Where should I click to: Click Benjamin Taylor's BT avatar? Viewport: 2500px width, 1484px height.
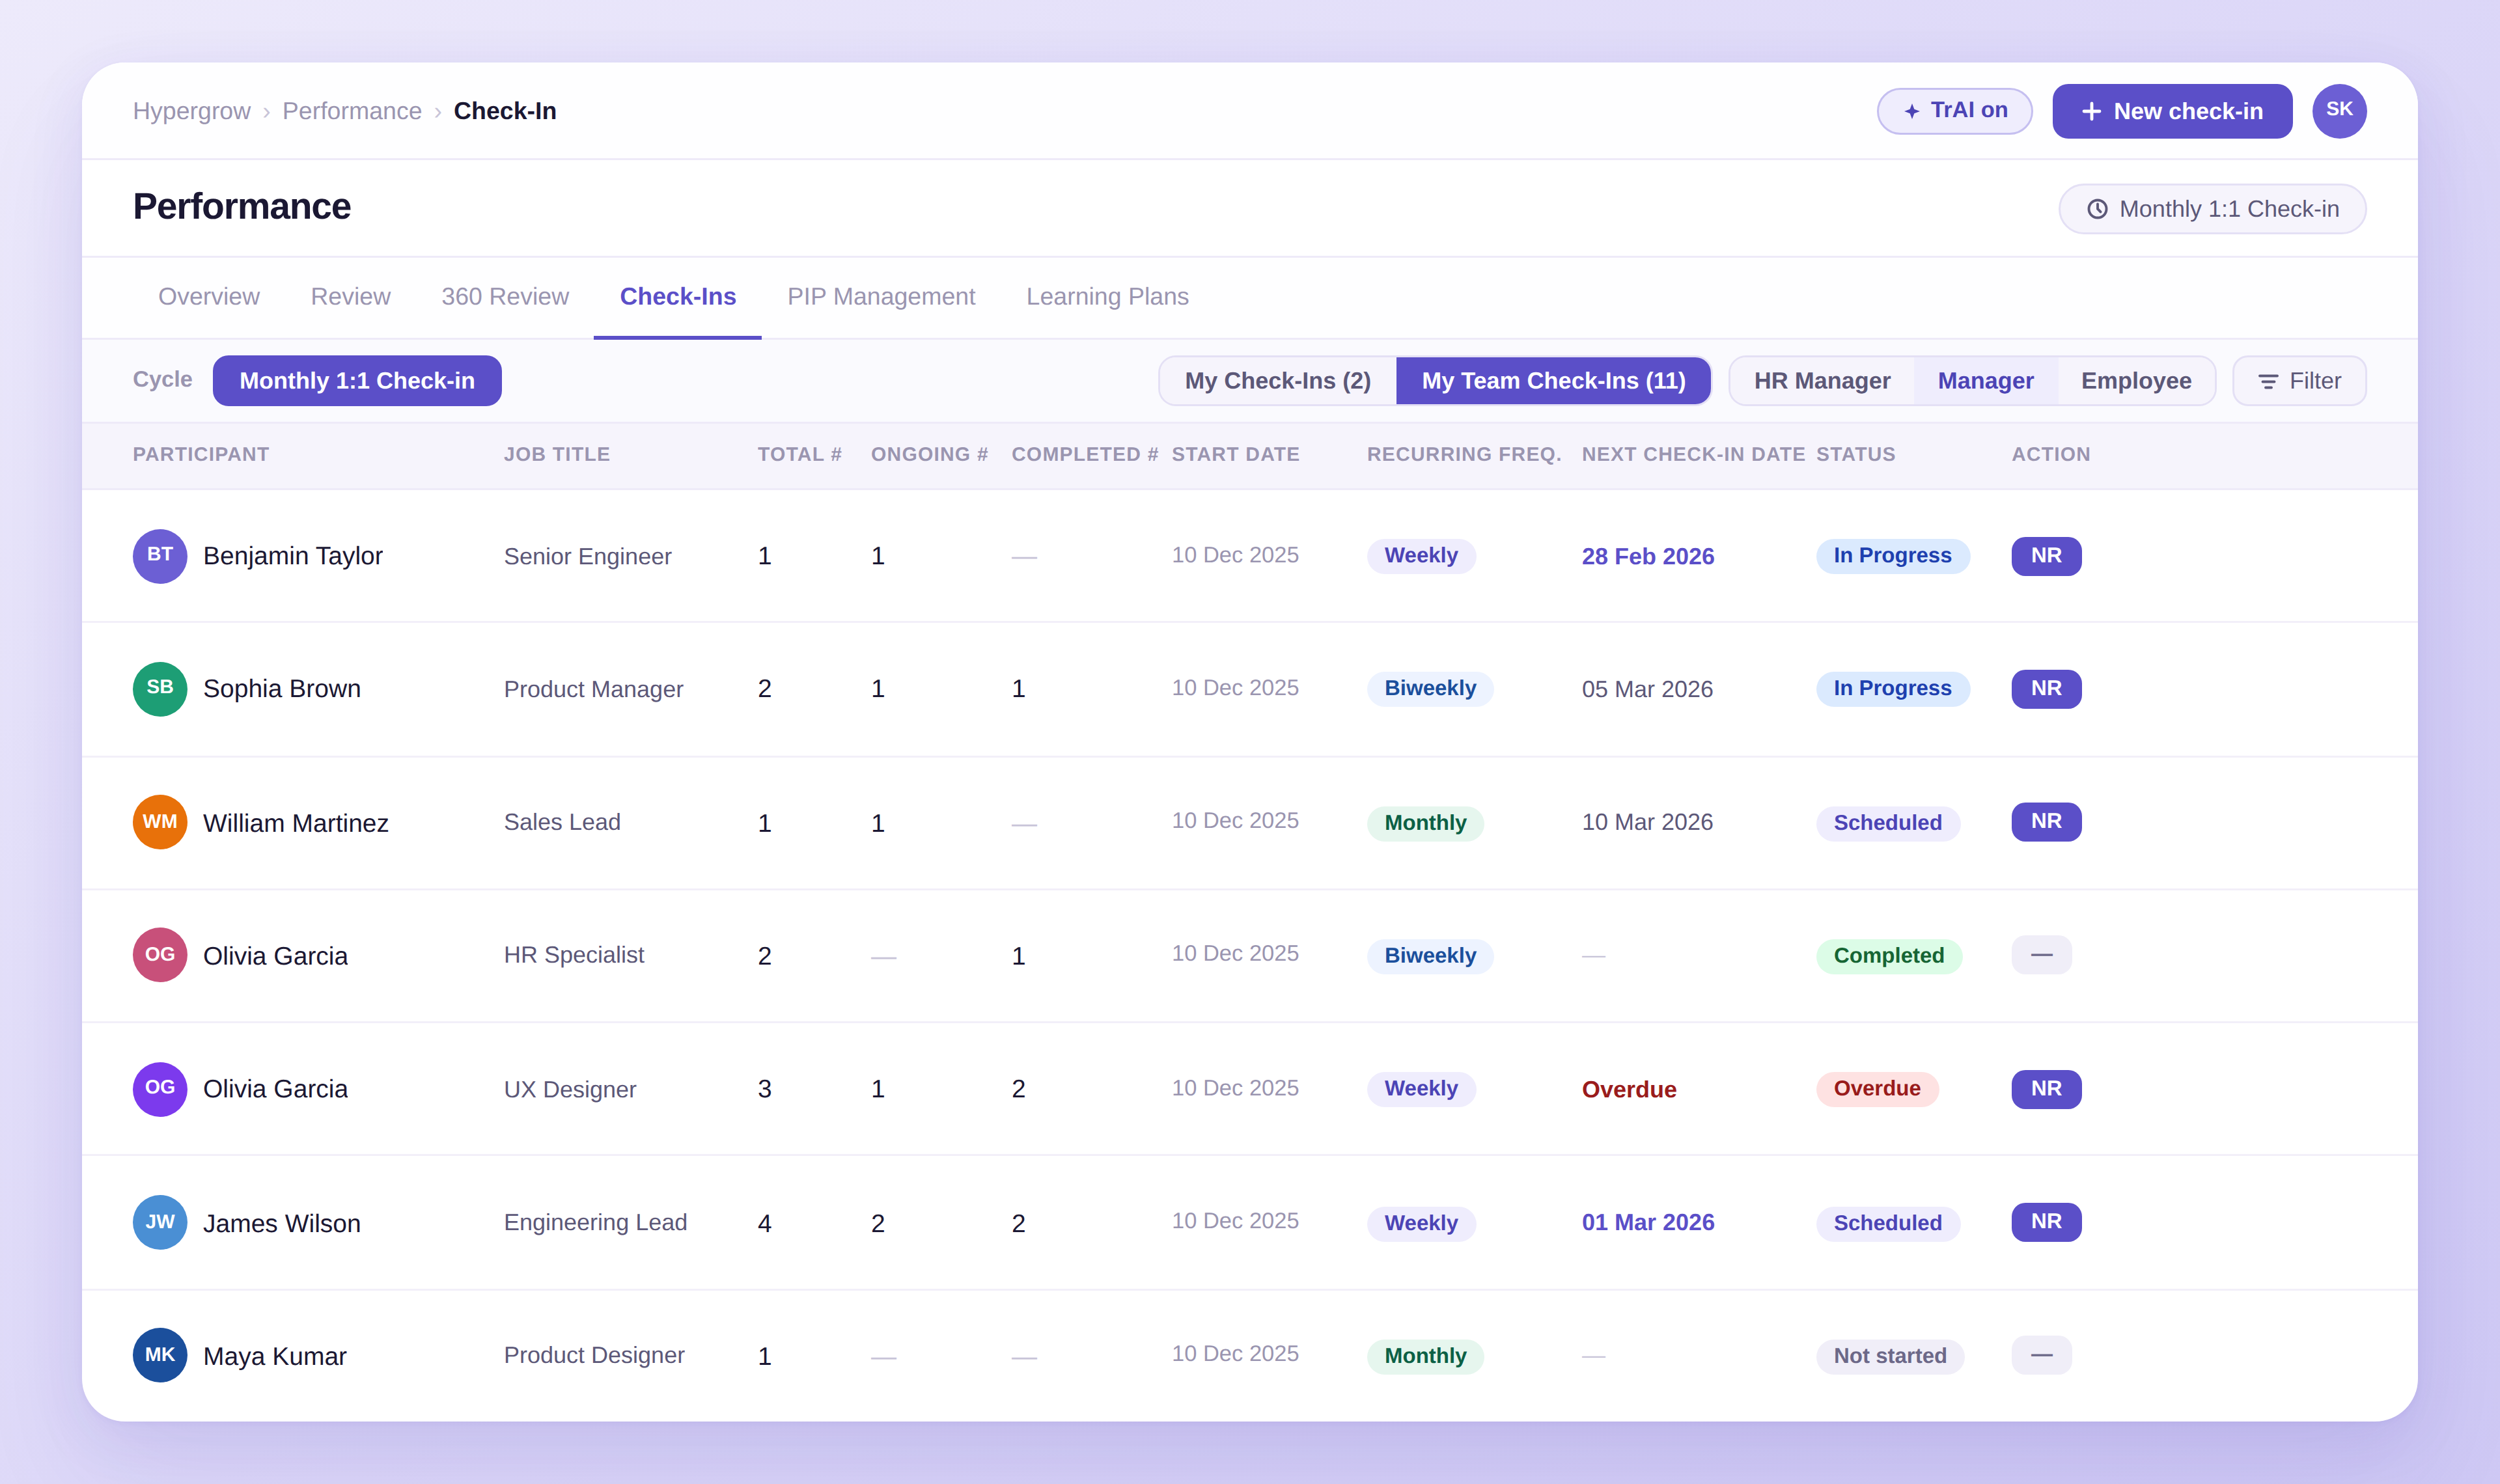pos(160,556)
